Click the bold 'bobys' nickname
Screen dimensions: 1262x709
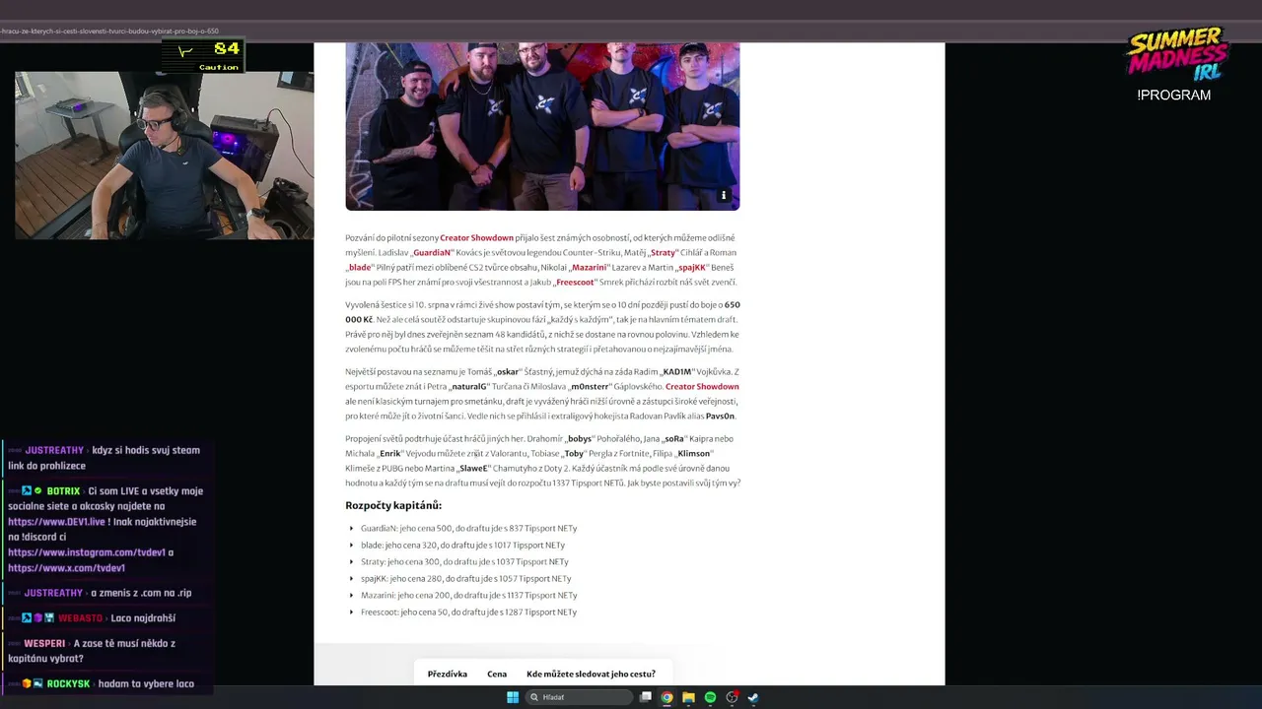[580, 438]
